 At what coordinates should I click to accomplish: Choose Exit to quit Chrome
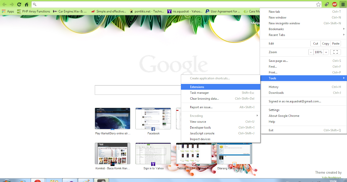[x=303, y=130]
